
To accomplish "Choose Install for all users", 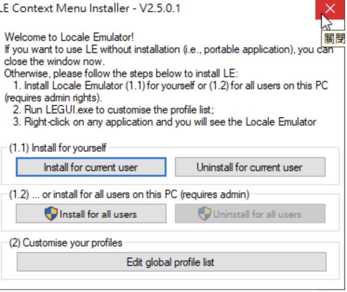I will pos(91,213).
